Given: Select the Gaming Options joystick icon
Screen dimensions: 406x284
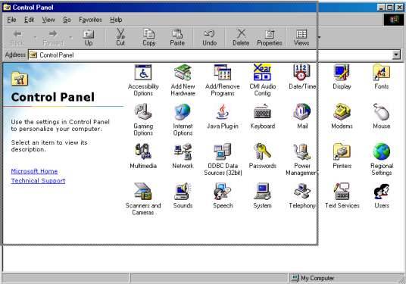Looking at the screenshot, I should (x=143, y=112).
